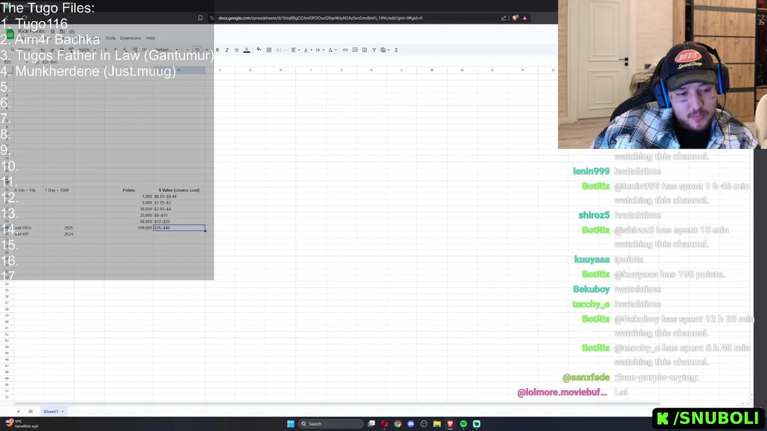The width and height of the screenshot is (767, 431).
Task: Open the Extensions menu
Action: click(x=131, y=38)
